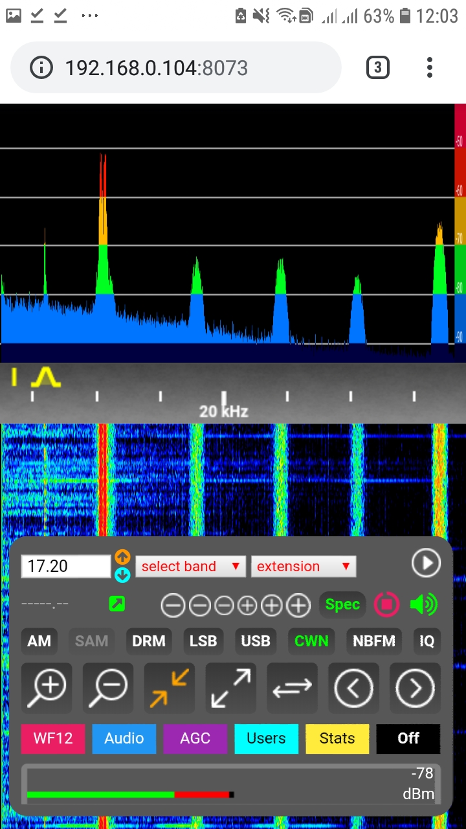Click the magnifier zoom-out icon

(108, 688)
